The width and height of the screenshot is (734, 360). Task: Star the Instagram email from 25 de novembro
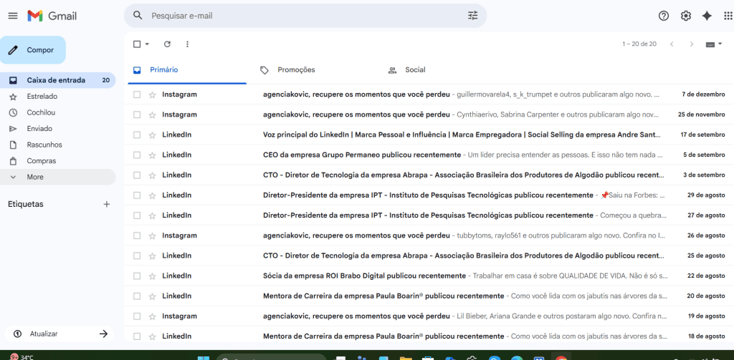tap(152, 115)
